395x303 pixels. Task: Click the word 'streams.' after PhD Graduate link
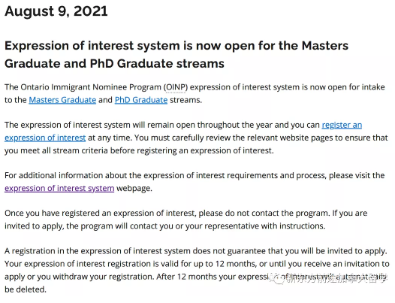click(186, 100)
